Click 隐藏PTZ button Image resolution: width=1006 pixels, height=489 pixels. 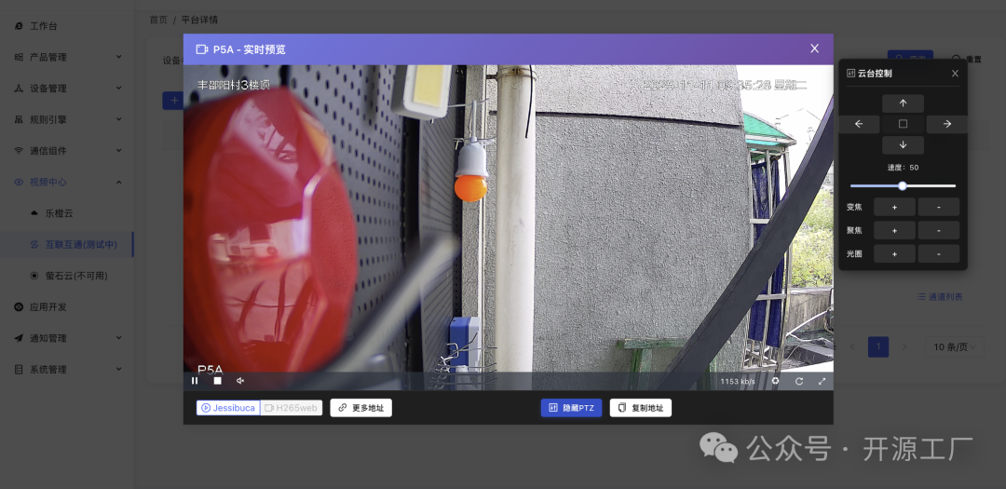click(571, 408)
